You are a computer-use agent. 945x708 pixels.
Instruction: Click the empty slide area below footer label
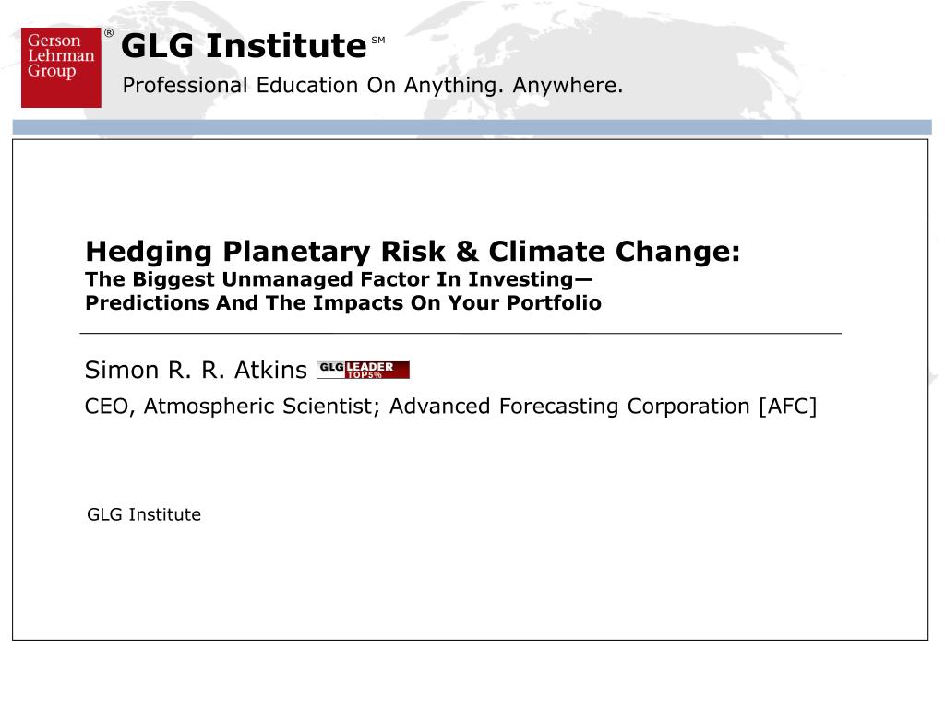[x=470, y=584]
